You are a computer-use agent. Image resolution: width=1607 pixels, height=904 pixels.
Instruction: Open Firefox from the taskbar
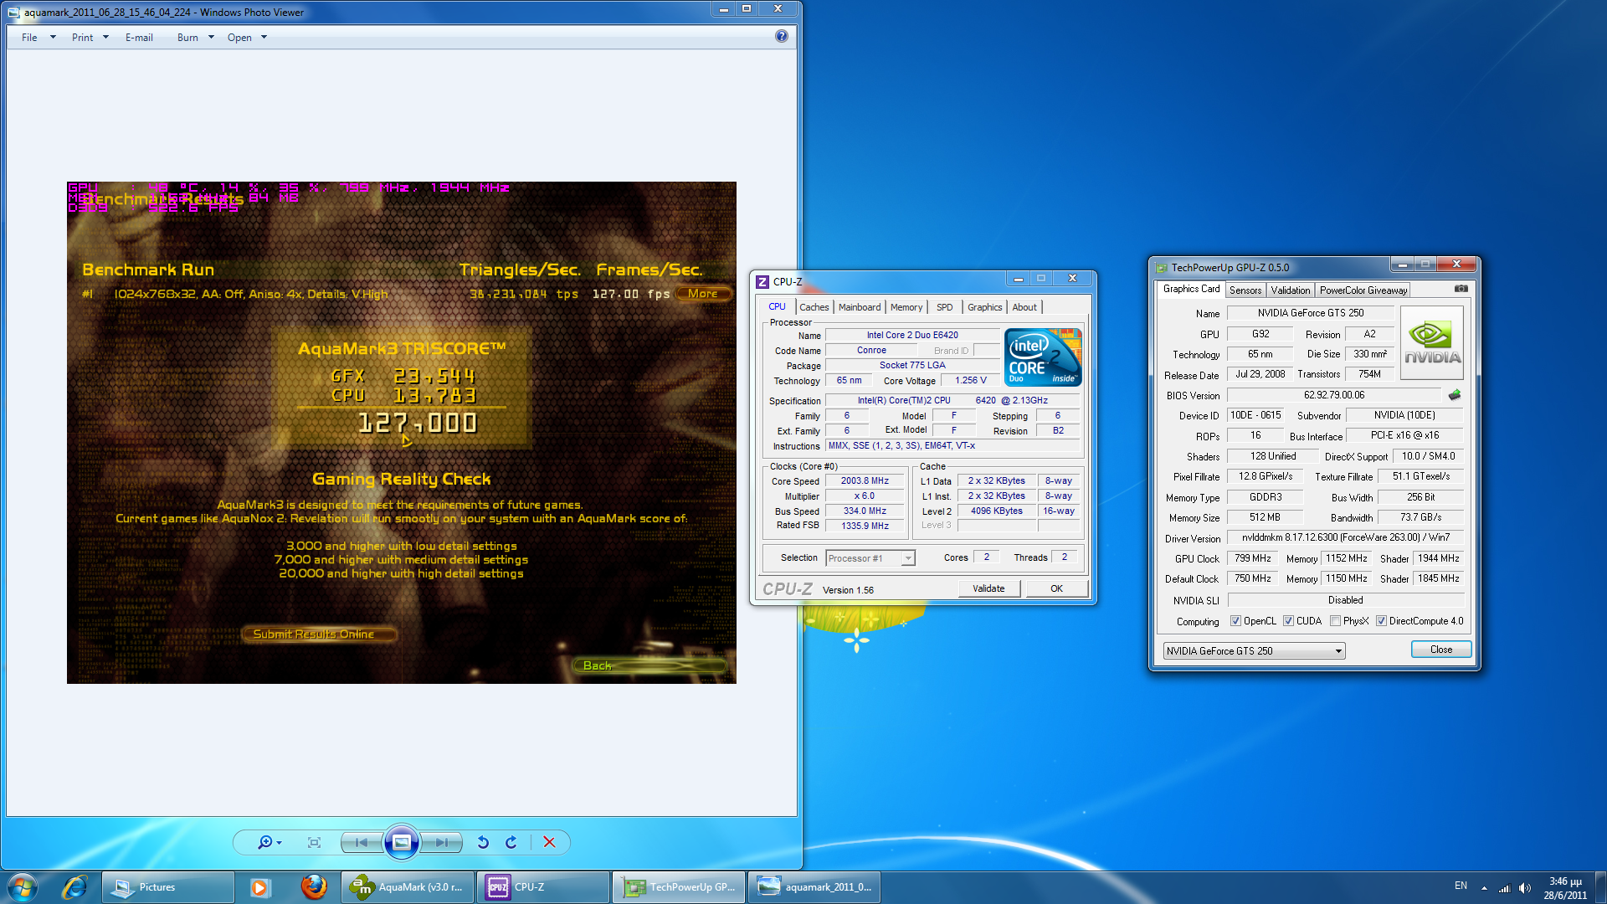pos(314,887)
